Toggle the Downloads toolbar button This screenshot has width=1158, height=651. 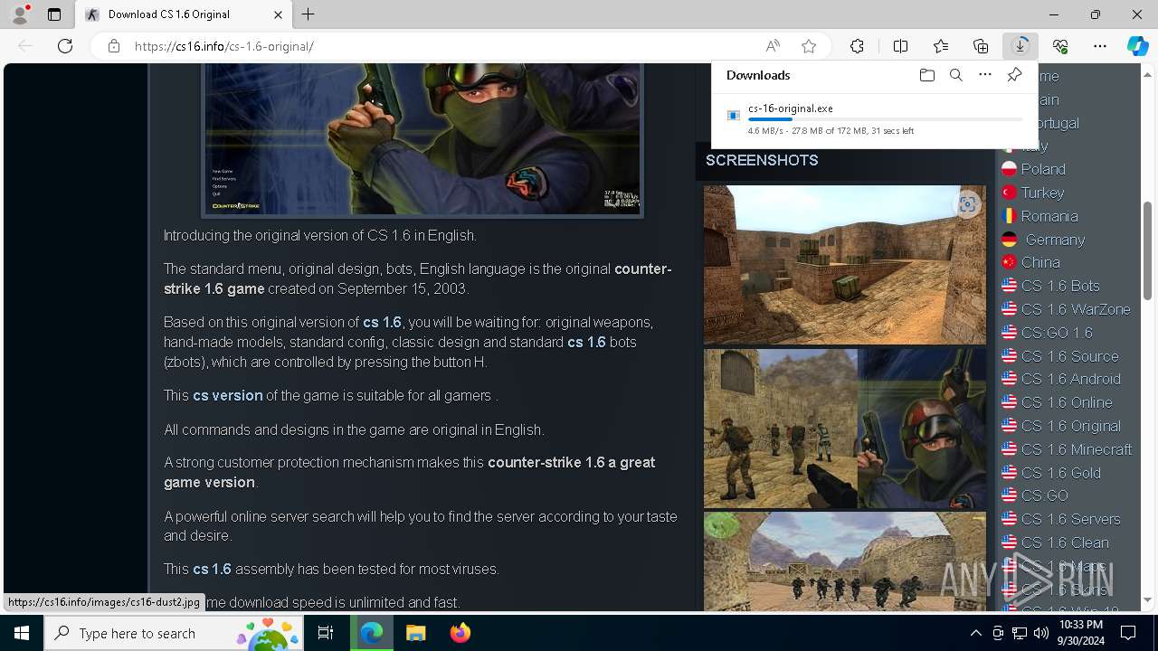(1020, 46)
